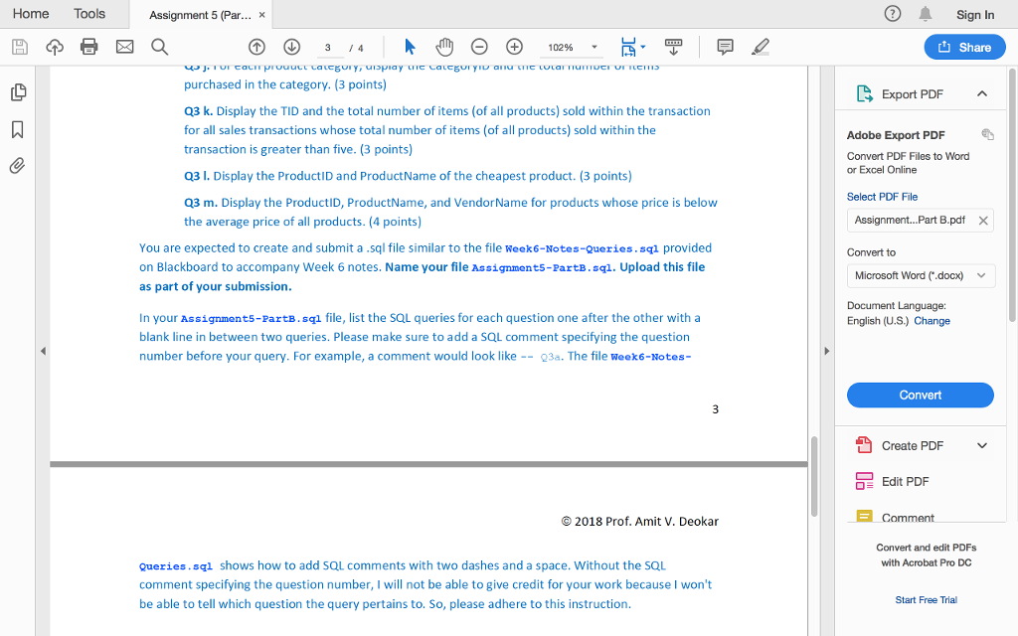Collapse the Export PDF section
Image resolution: width=1018 pixels, height=636 pixels.
[980, 93]
